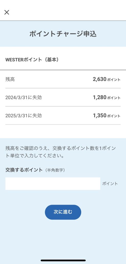126x264 pixels.
Task: Tap the 2,630 ポイント balance value
Action: tap(107, 79)
